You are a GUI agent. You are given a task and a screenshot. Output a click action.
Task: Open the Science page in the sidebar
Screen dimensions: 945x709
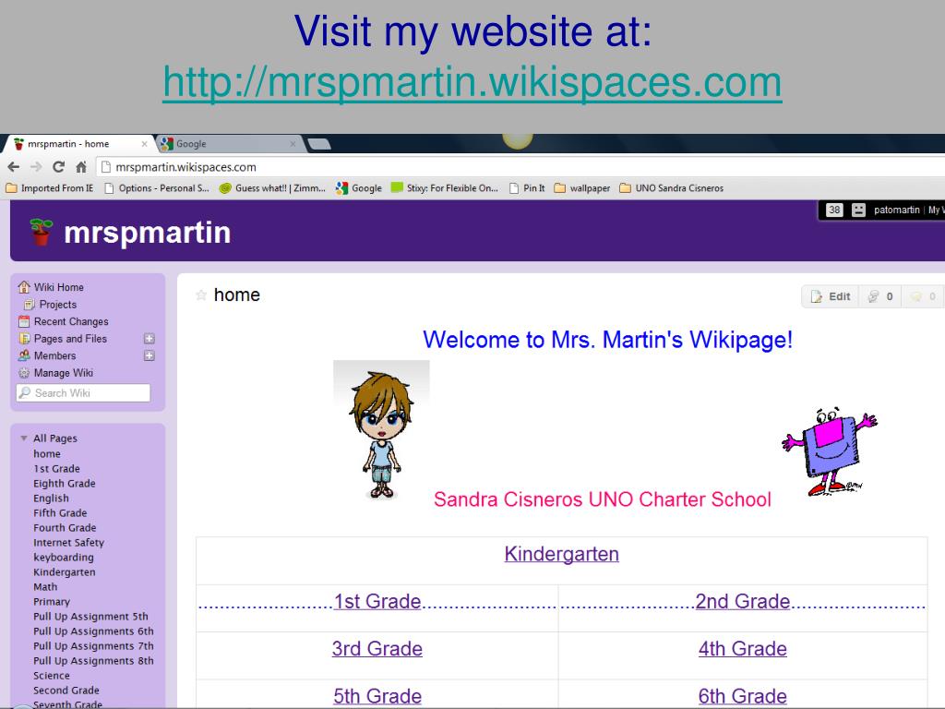tap(52, 676)
